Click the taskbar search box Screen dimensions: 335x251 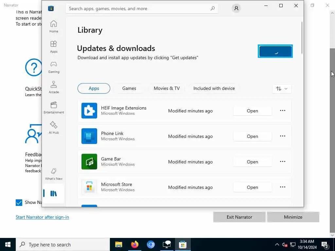pos(62,244)
